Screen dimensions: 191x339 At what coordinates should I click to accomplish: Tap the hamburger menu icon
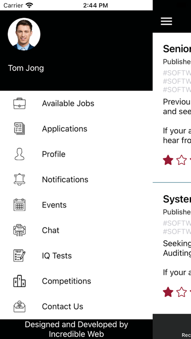166,21
